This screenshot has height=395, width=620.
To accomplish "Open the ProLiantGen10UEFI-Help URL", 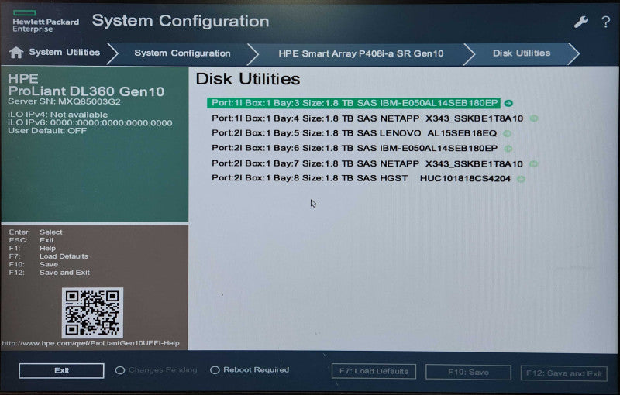I will pos(91,343).
